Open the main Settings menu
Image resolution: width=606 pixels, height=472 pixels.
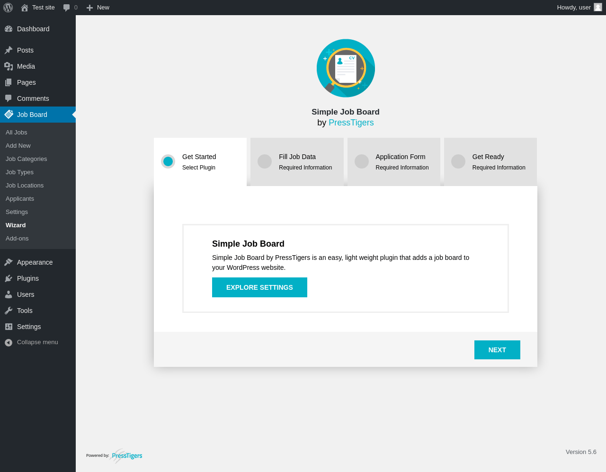[x=38, y=327]
